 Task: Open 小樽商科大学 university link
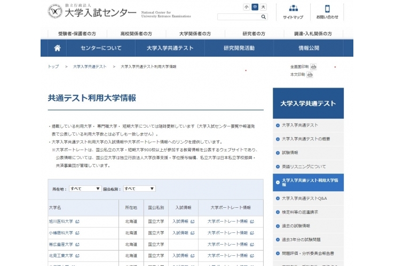coord(61,233)
